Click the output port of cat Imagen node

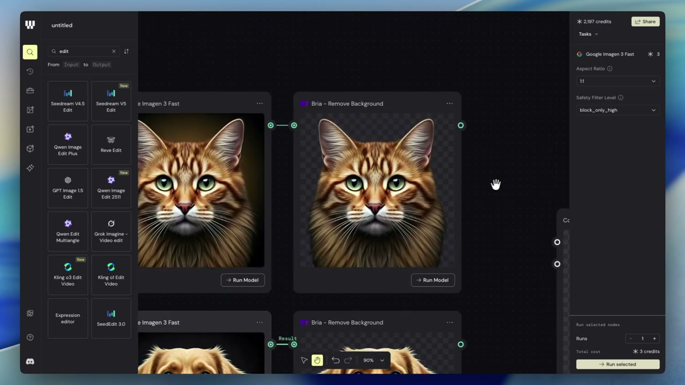click(271, 125)
